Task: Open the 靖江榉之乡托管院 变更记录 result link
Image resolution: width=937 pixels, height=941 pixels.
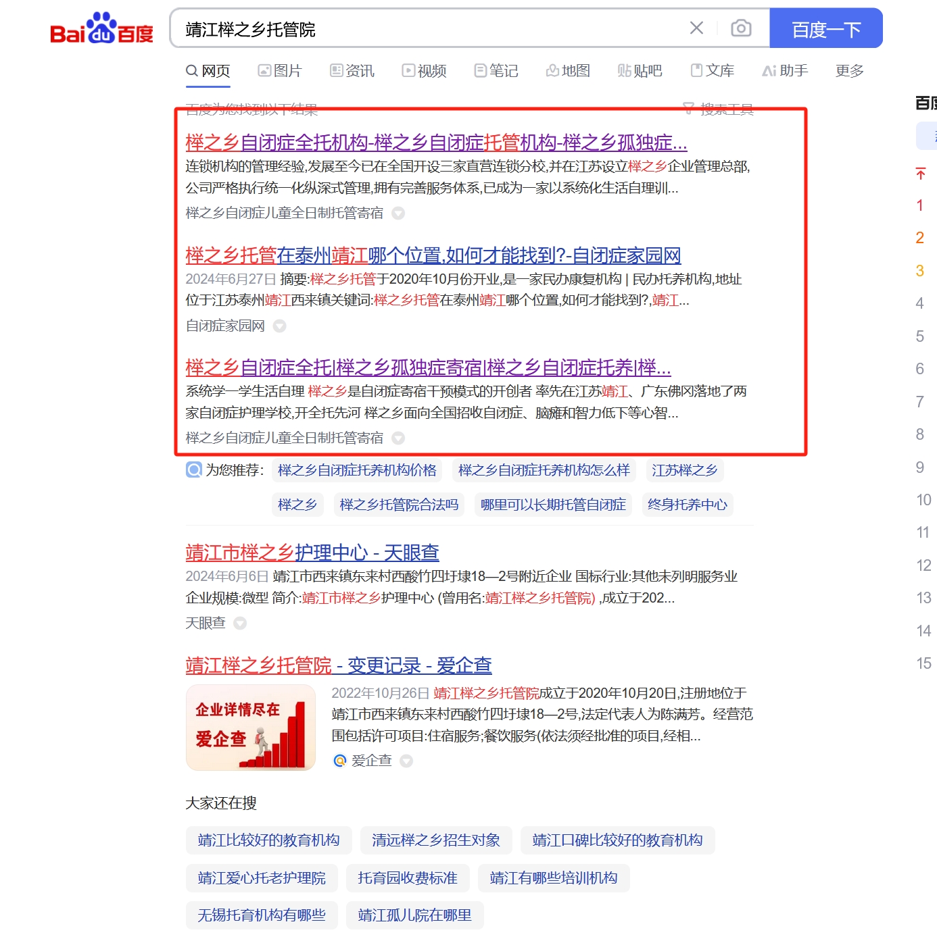Action: tap(338, 665)
